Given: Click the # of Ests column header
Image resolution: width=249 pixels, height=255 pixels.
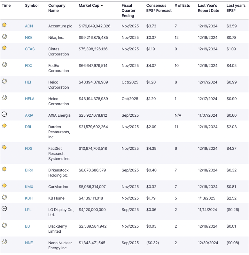Looking at the screenshot, I should (x=182, y=5).
